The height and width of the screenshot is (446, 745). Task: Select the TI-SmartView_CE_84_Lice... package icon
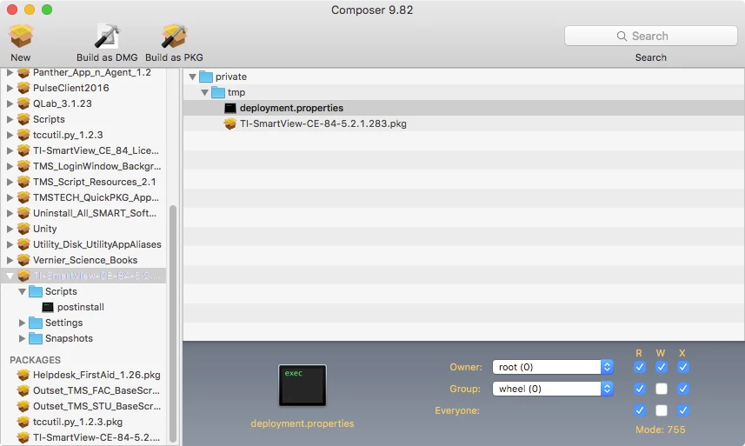click(23, 150)
